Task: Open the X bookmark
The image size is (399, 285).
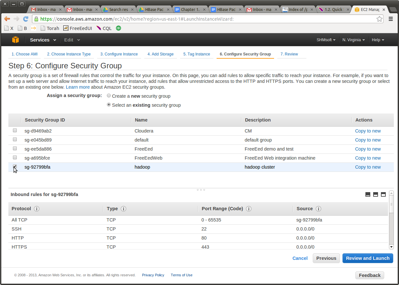Action: tap(9, 28)
